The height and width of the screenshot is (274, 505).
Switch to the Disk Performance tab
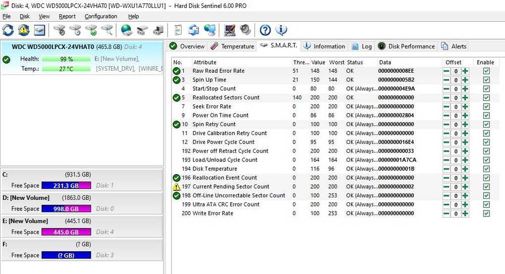tap(407, 46)
